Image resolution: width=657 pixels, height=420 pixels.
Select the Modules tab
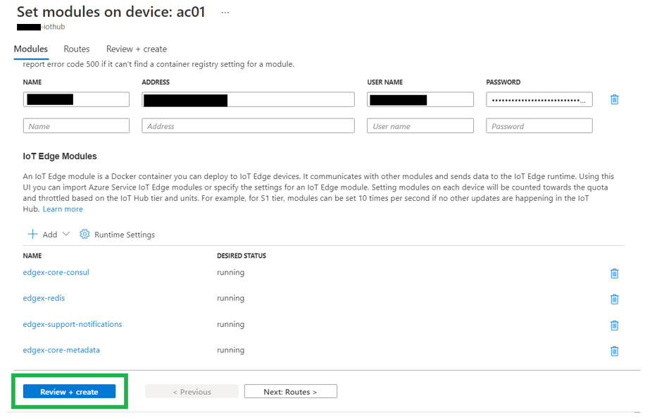pos(31,49)
